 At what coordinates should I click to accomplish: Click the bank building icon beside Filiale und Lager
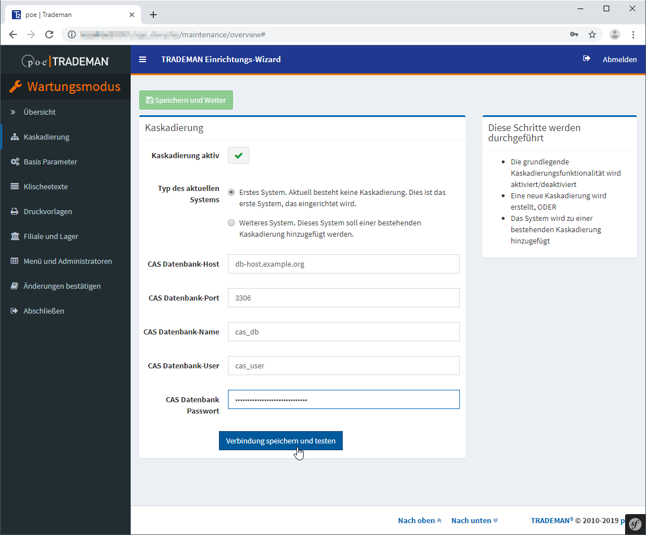point(15,236)
